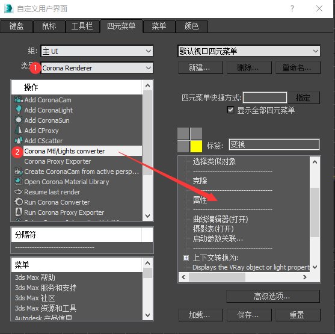
Task: Select the VRay object or light properties item
Action: coord(251,267)
